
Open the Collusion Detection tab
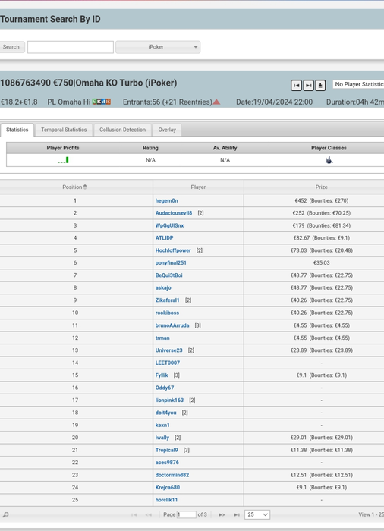point(122,130)
